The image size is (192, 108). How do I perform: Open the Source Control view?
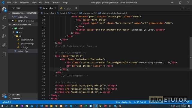tap(4, 27)
